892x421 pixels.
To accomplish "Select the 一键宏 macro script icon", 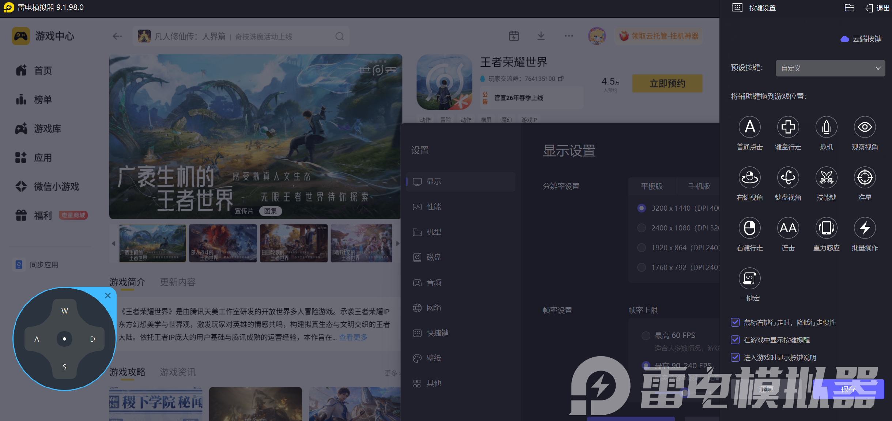I will click(x=749, y=278).
